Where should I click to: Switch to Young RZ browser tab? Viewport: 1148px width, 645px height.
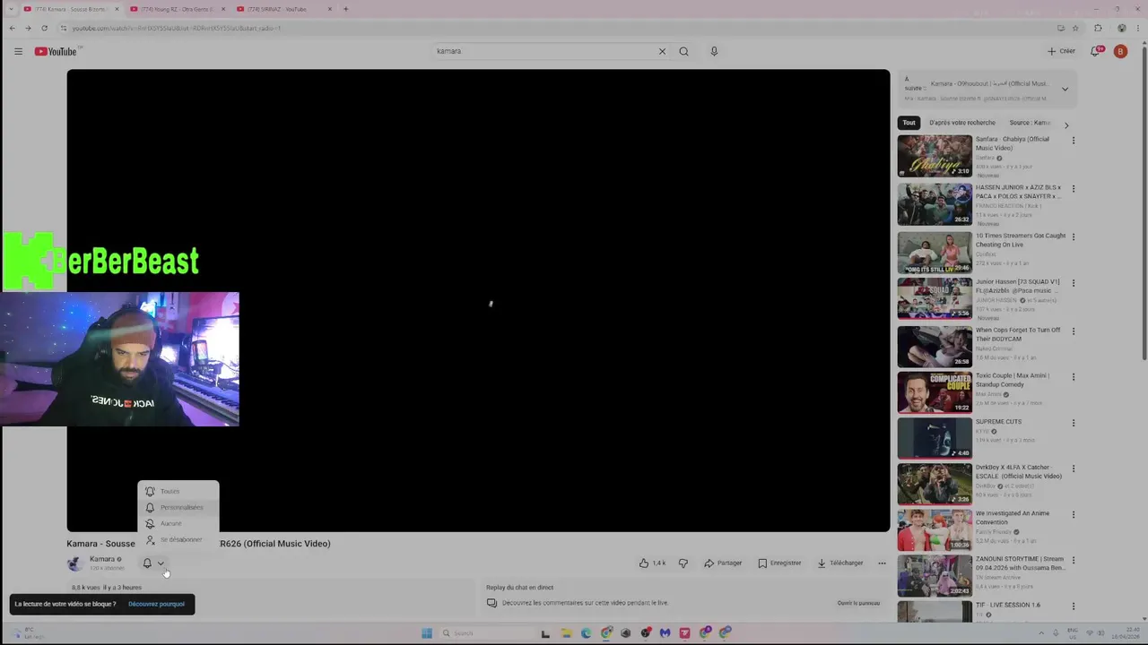click(x=176, y=9)
